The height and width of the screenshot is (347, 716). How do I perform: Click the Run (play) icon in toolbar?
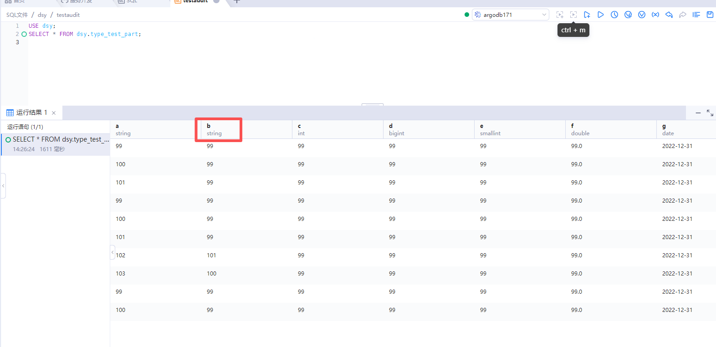pyautogui.click(x=600, y=15)
